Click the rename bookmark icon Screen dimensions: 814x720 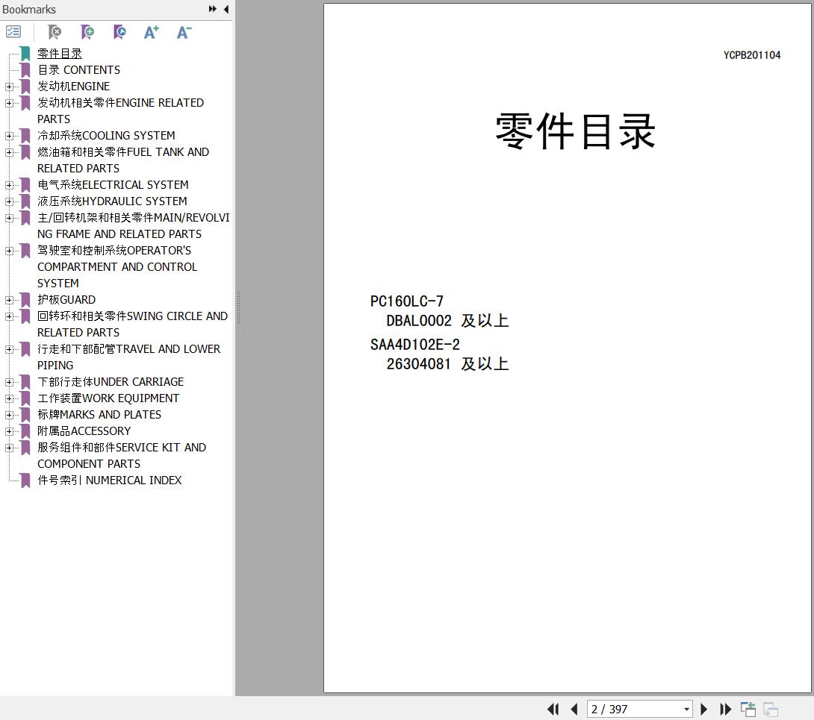pyautogui.click(x=119, y=32)
